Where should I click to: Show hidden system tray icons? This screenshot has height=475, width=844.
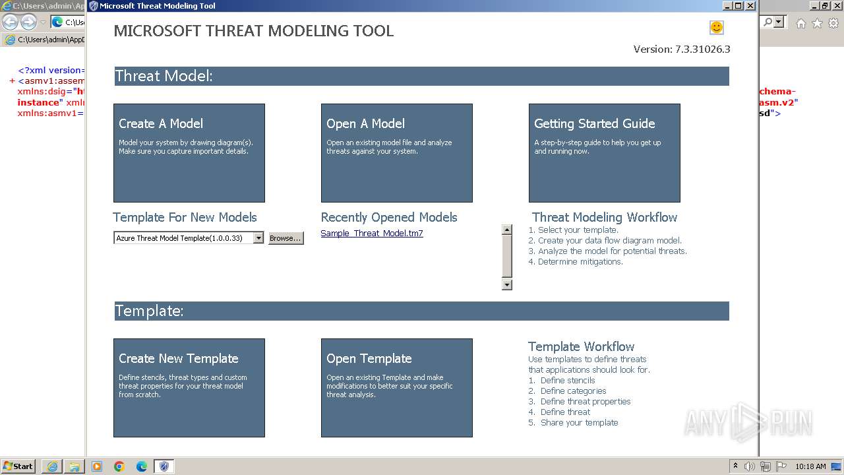point(736,466)
